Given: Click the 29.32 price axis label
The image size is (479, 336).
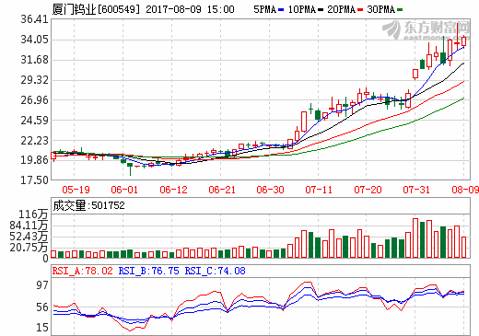Looking at the screenshot, I should [x=34, y=80].
